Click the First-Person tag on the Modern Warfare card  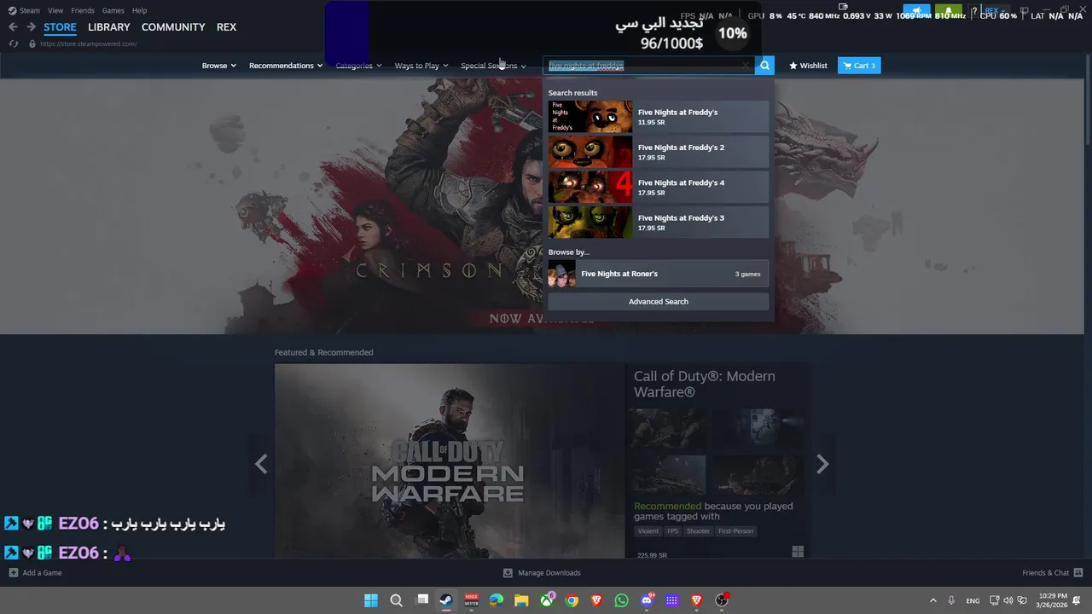point(735,531)
